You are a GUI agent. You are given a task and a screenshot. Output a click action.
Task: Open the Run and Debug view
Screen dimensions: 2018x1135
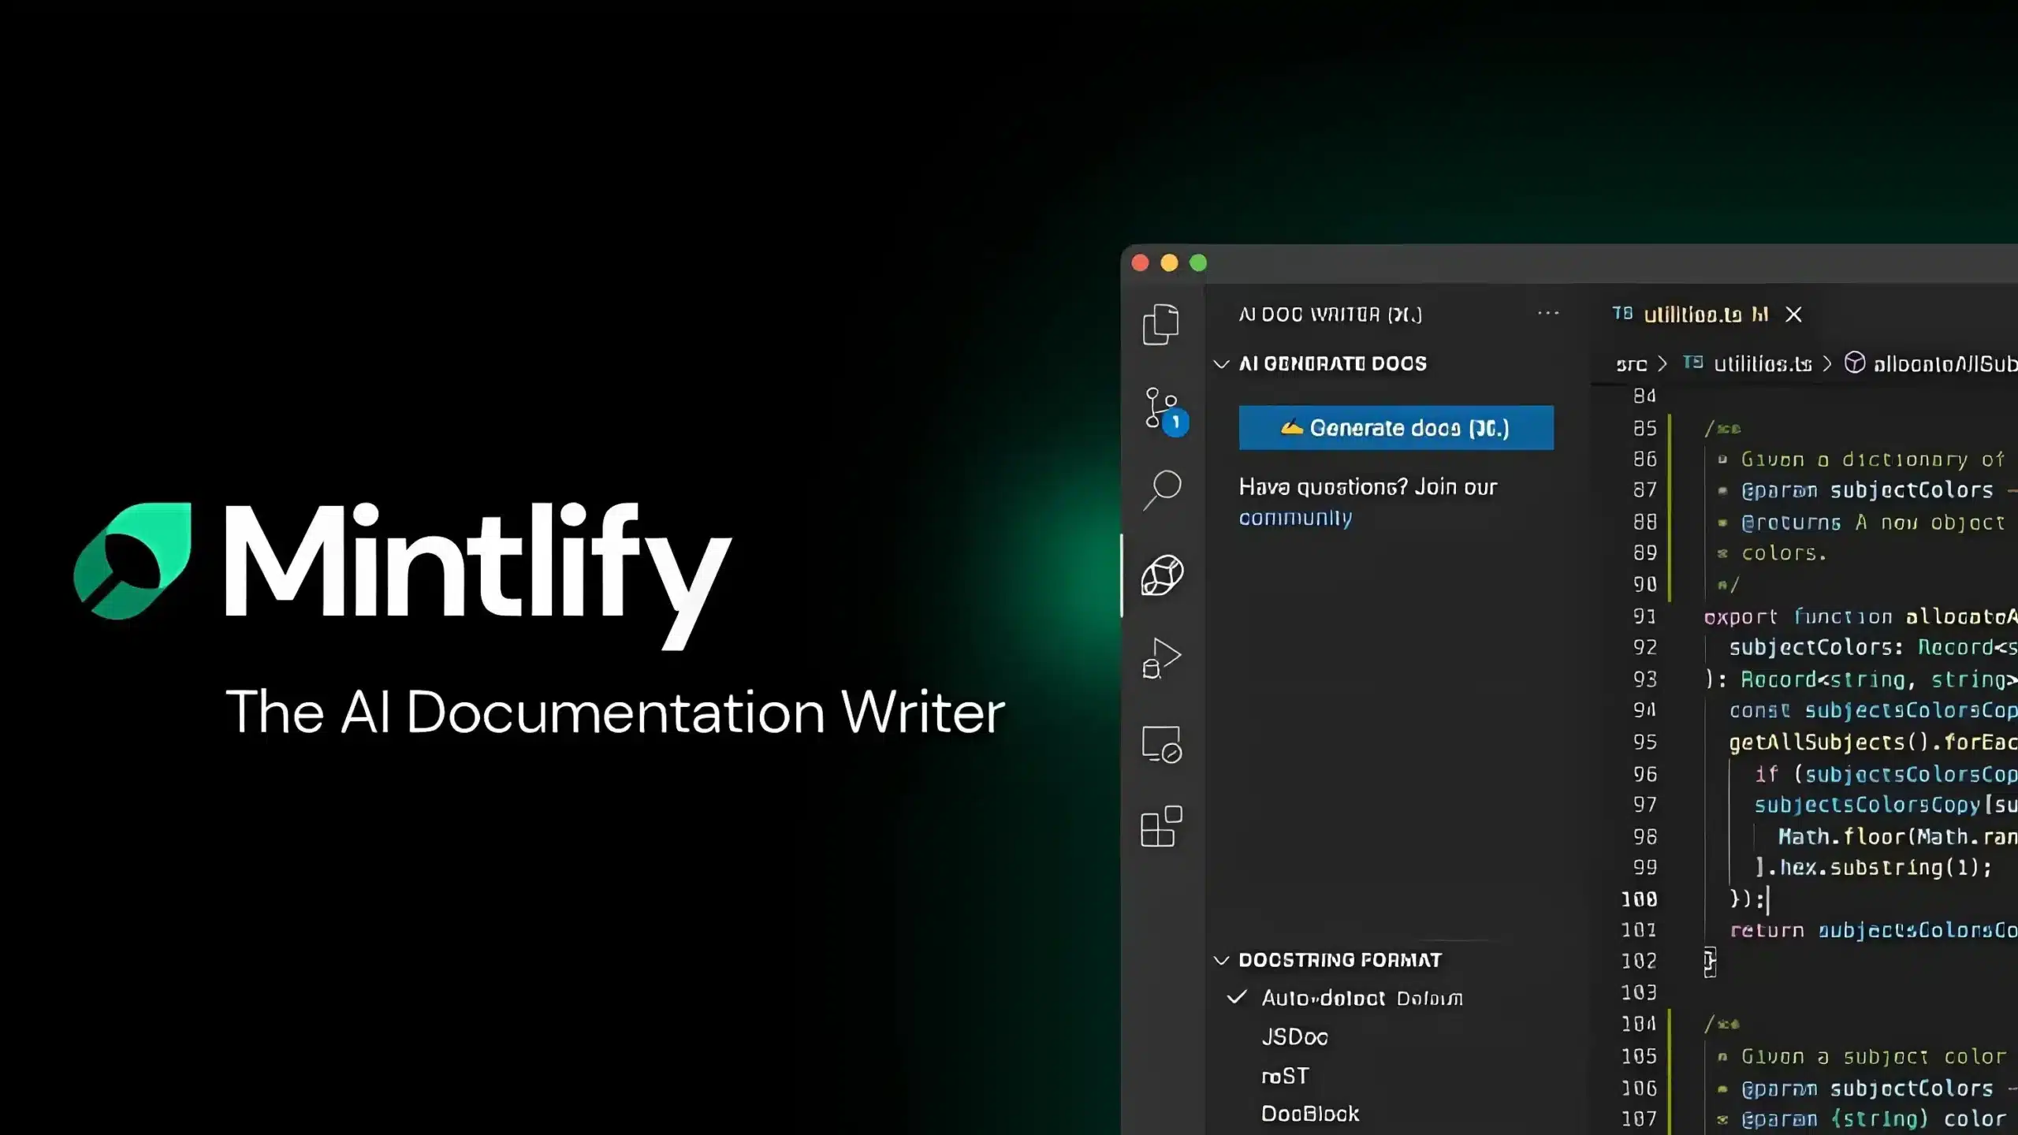[x=1161, y=658]
